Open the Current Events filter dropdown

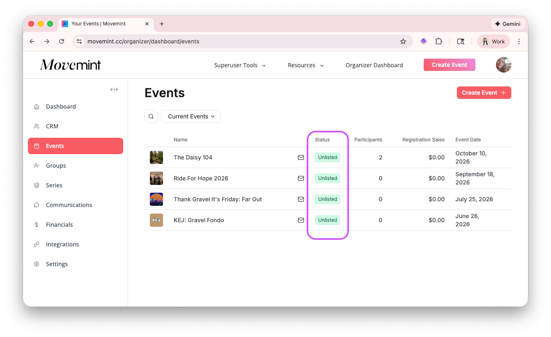point(191,116)
